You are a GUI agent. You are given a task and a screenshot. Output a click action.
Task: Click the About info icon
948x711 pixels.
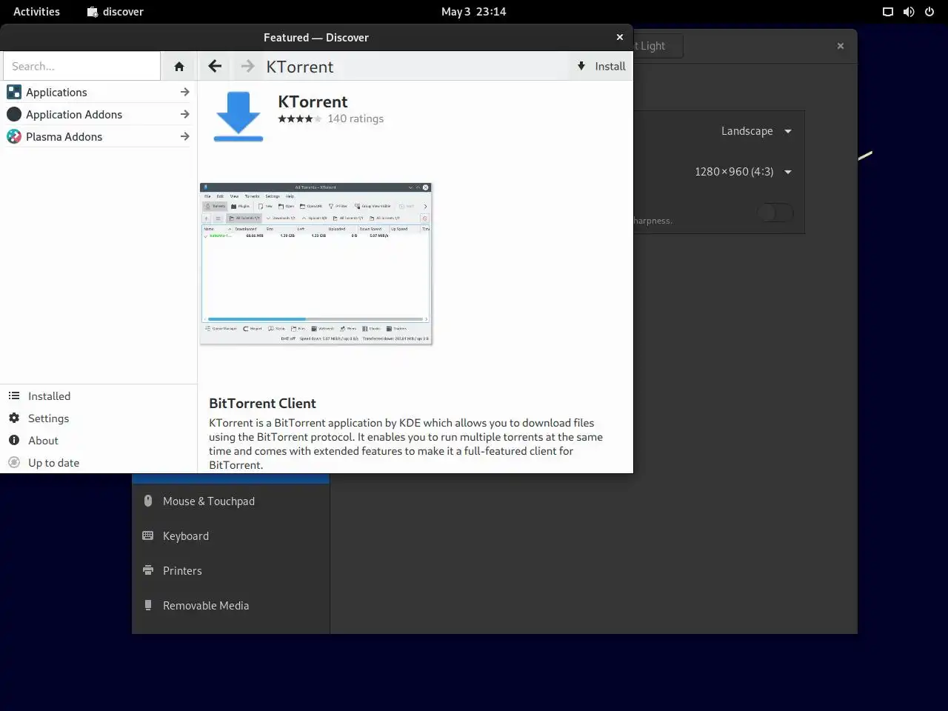[x=14, y=441]
